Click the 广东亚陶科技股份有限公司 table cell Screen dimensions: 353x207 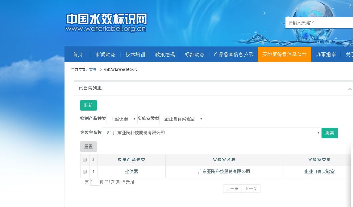[x=224, y=172]
